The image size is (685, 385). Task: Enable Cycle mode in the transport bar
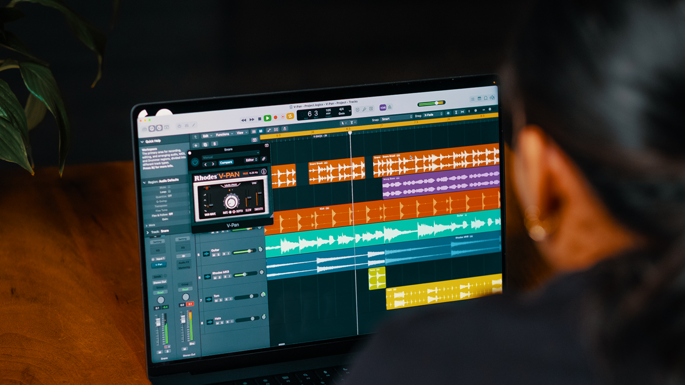pyautogui.click(x=290, y=117)
